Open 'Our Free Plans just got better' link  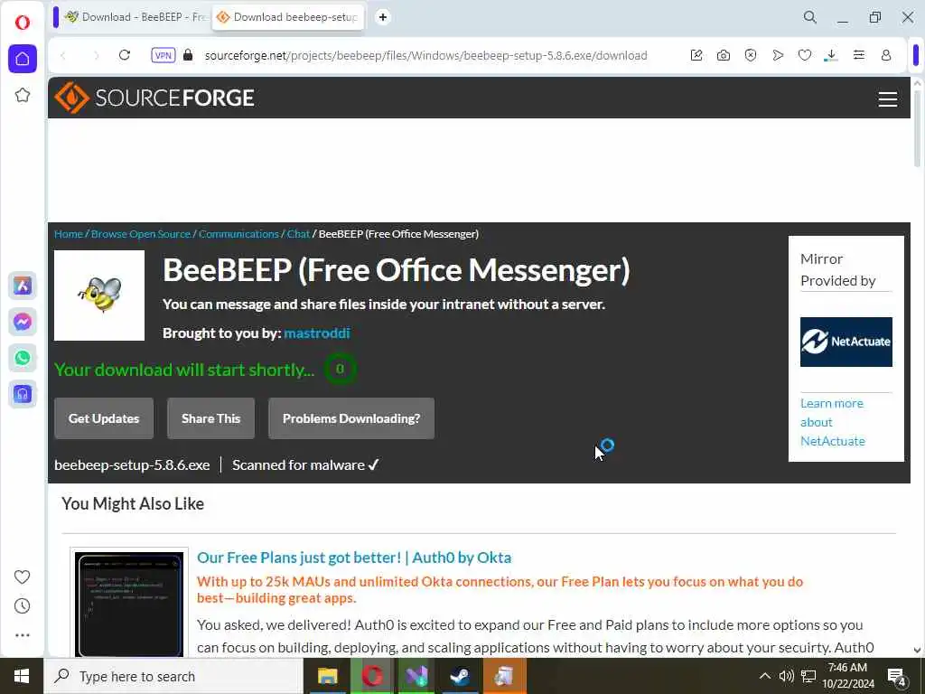point(354,557)
